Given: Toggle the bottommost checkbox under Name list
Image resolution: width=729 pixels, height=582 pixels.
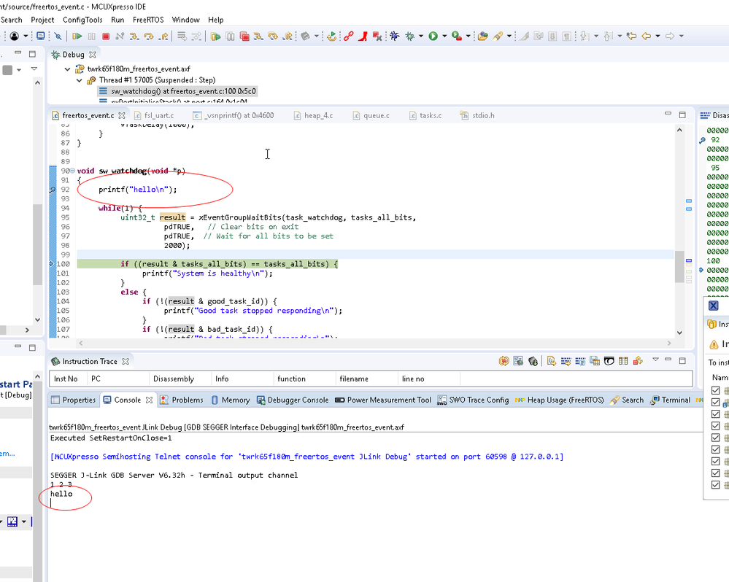Looking at the screenshot, I should 716,485.
